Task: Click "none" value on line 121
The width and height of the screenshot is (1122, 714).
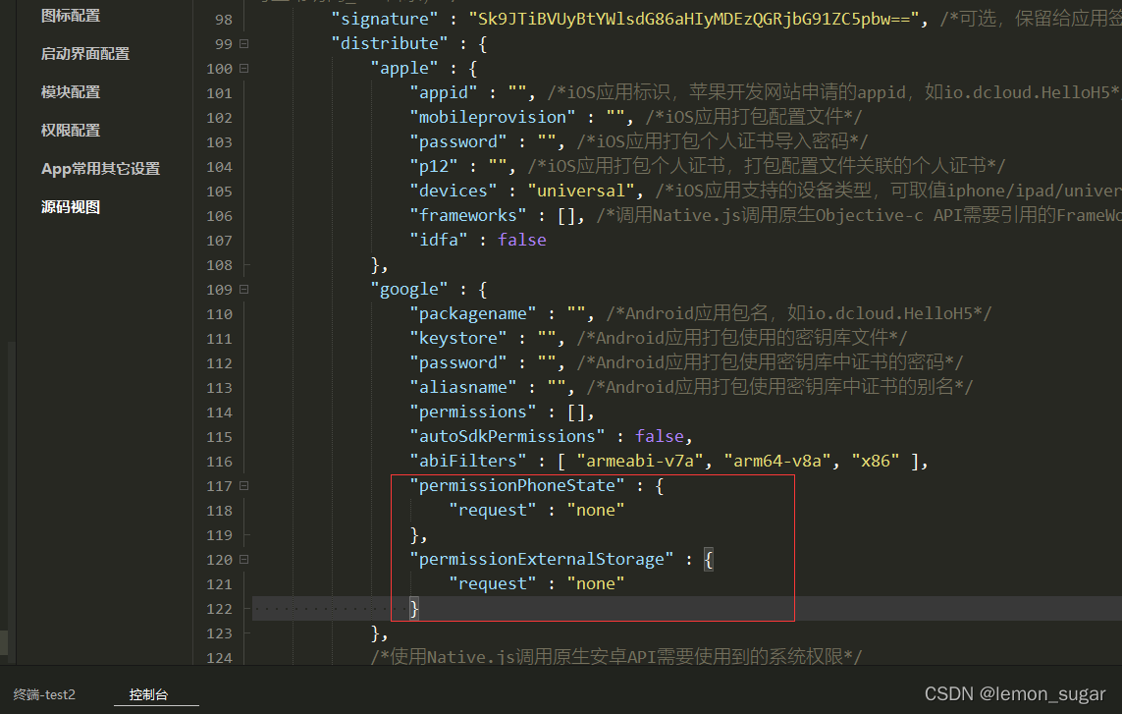Action: [x=595, y=583]
